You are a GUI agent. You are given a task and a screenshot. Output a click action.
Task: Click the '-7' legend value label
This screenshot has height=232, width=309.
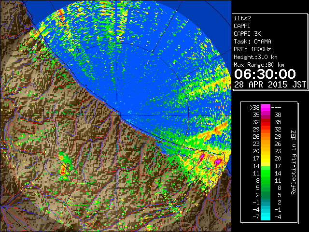[256, 217]
